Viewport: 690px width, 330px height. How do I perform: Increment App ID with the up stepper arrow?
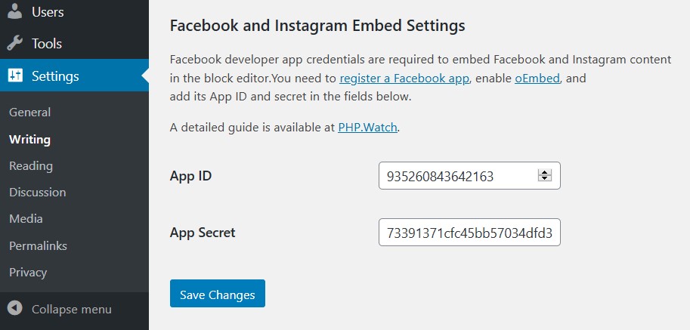pos(545,173)
